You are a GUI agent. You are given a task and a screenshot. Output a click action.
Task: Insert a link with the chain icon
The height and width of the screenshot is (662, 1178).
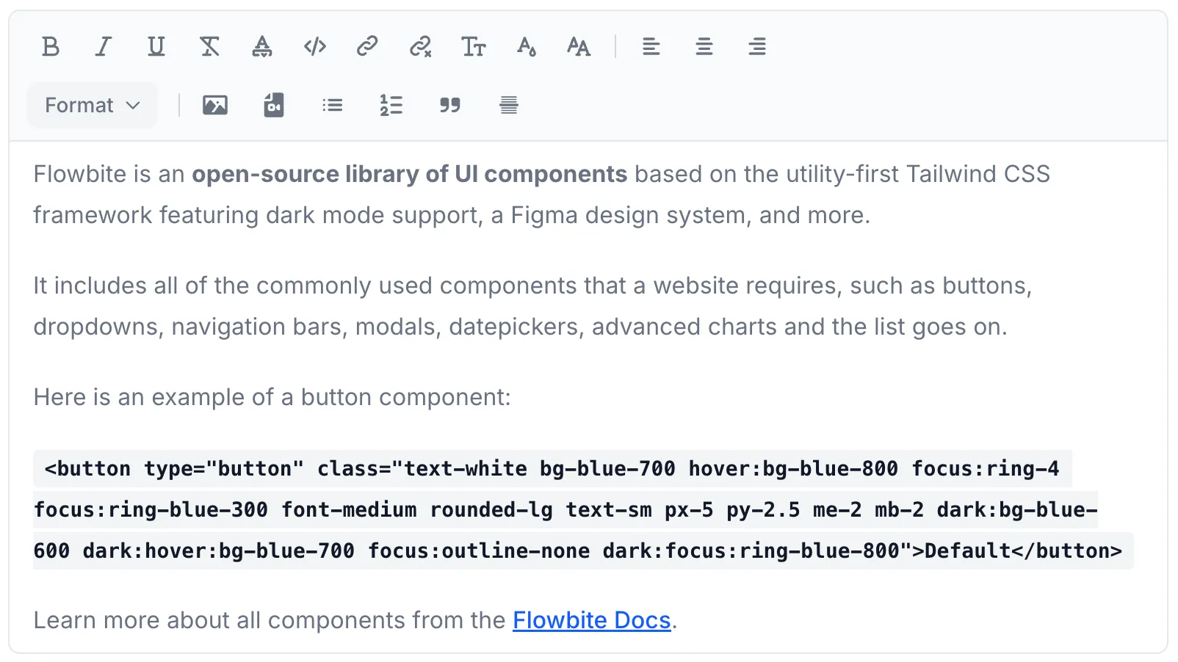367,47
